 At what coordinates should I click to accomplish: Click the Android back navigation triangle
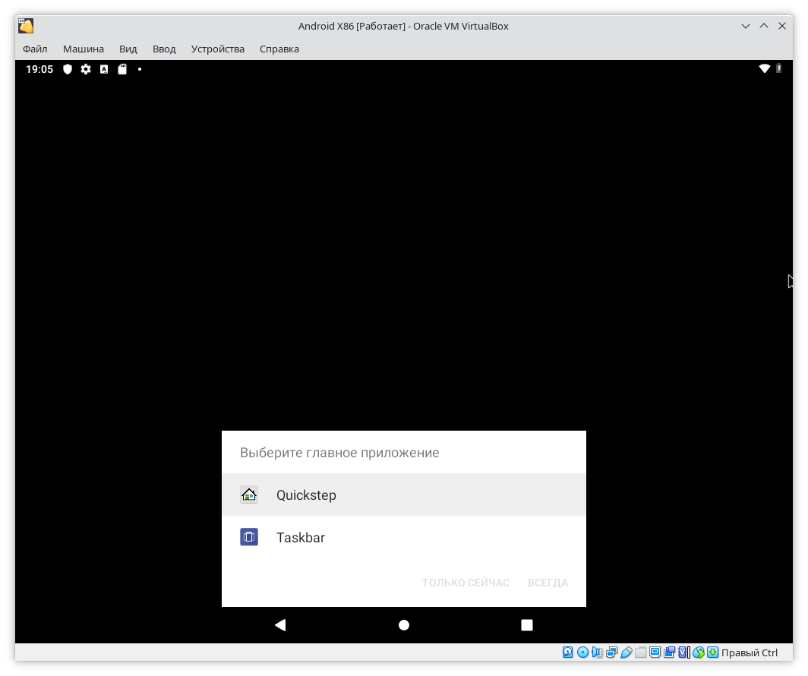(x=280, y=625)
